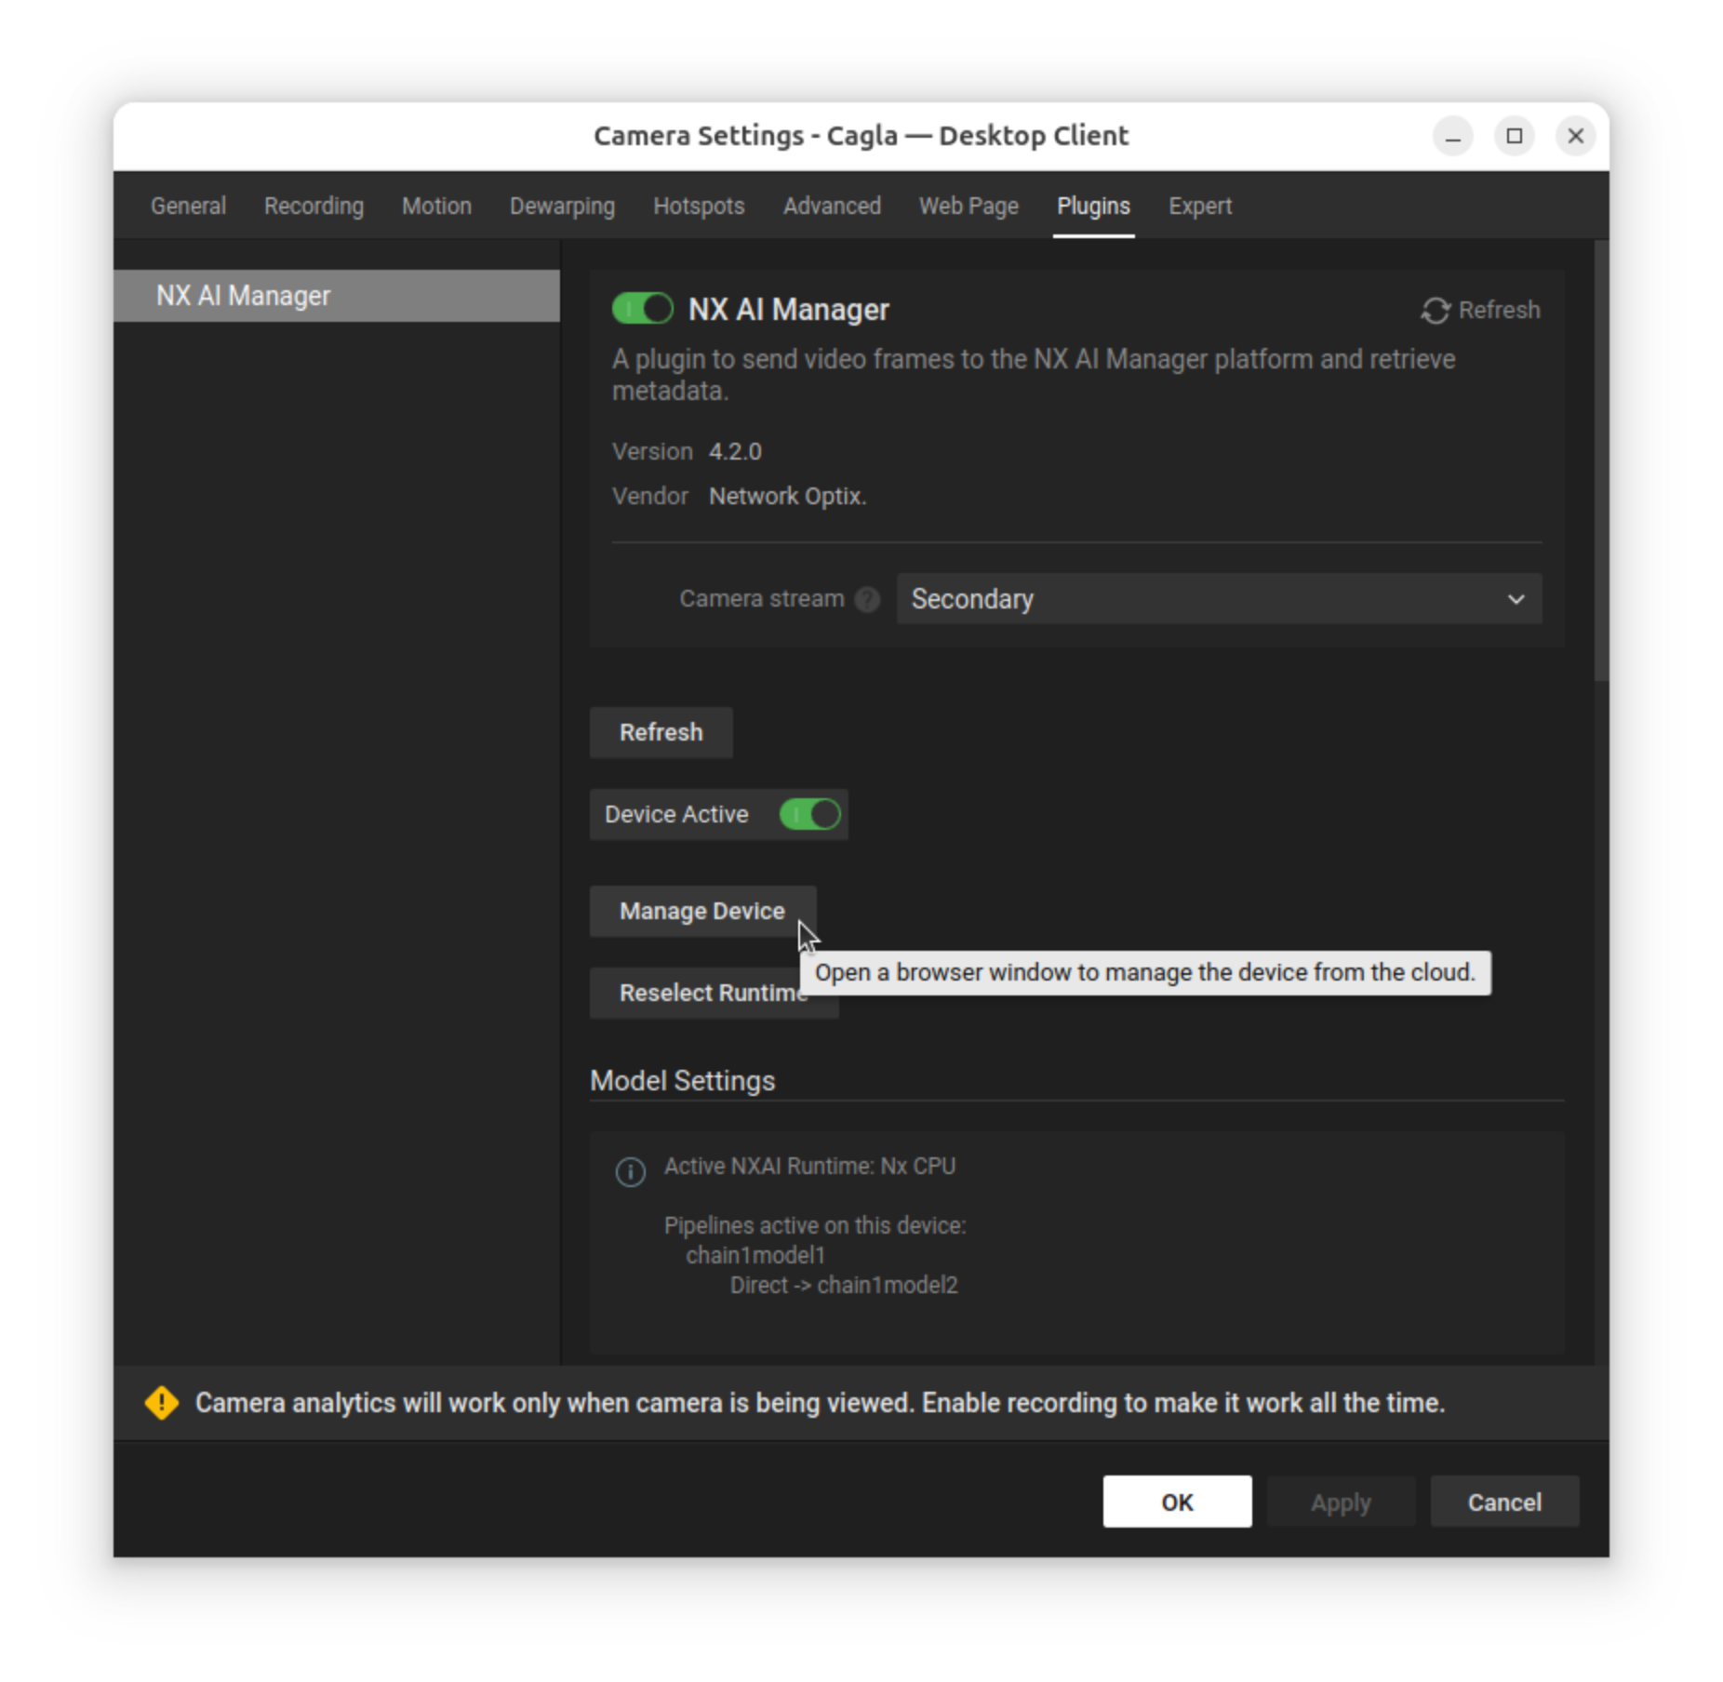
Task: Click the Cancel button
Action: coord(1504,1502)
